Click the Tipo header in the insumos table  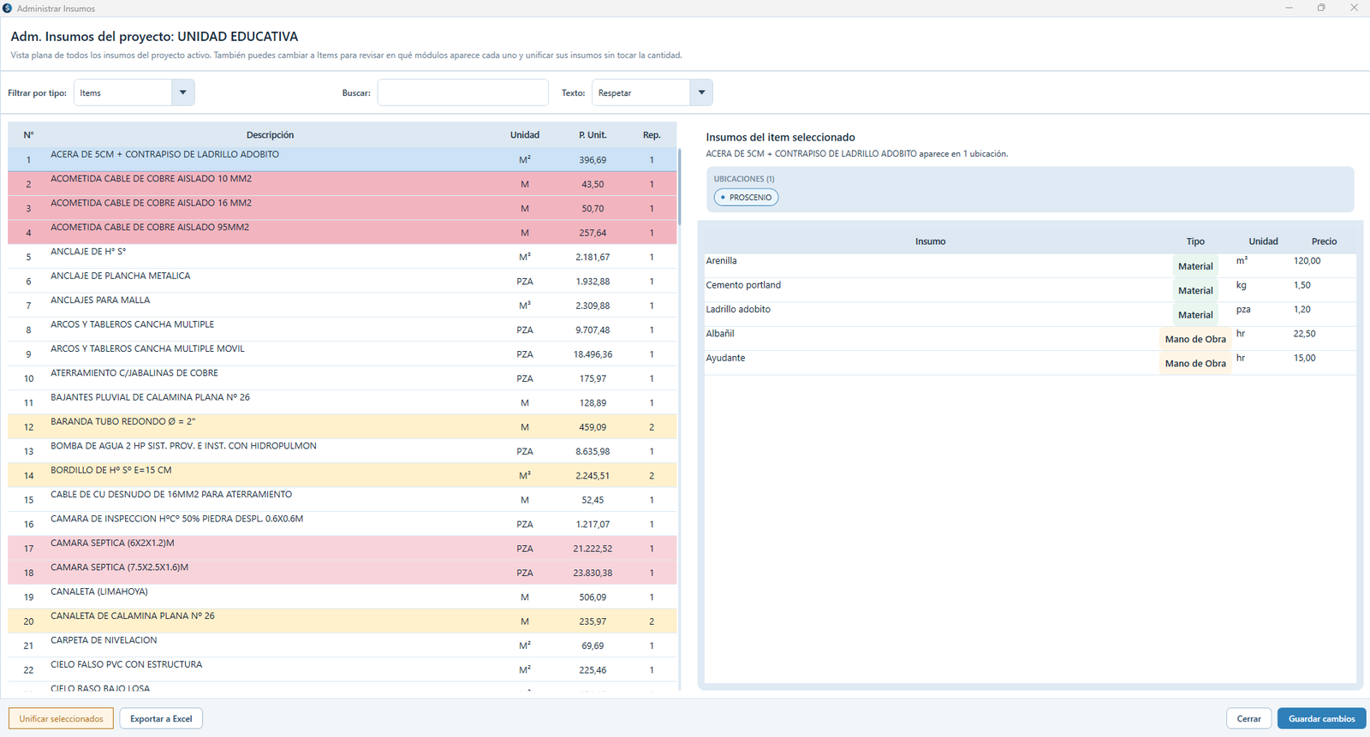pyautogui.click(x=1195, y=241)
